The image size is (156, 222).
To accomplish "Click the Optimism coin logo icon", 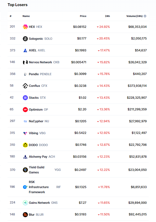I will (x=25, y=110).
